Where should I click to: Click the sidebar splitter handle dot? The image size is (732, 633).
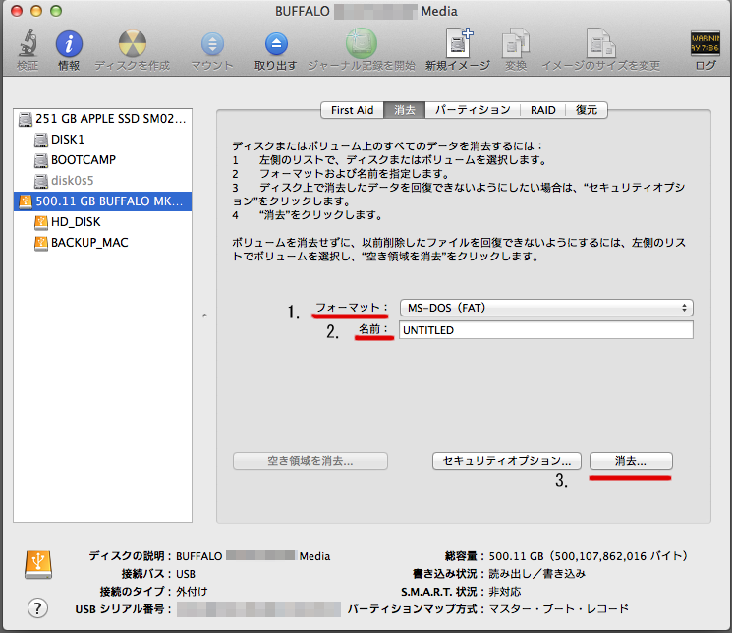(x=204, y=316)
